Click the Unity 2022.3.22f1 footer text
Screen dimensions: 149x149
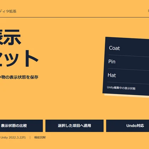13,138
